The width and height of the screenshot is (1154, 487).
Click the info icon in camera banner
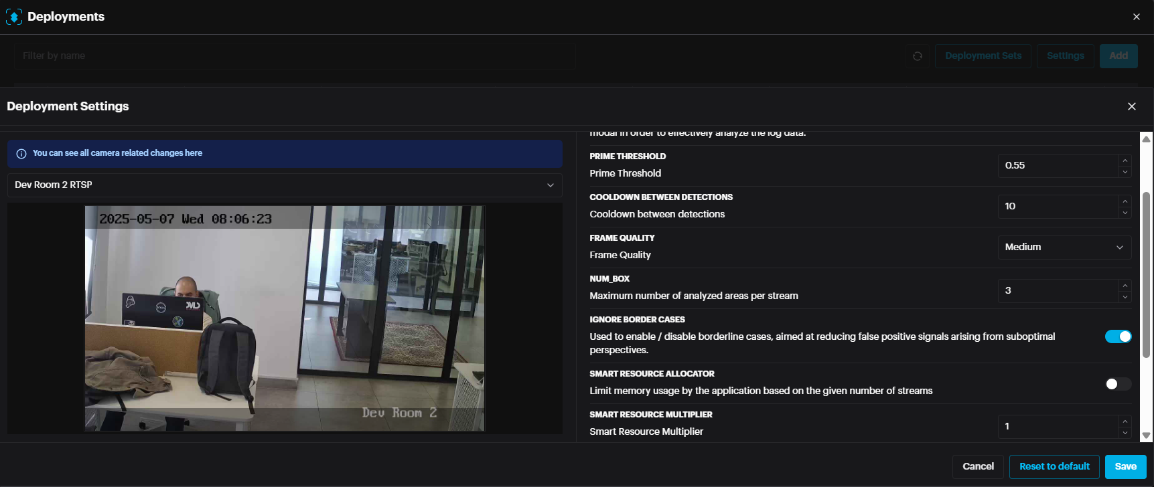point(21,153)
